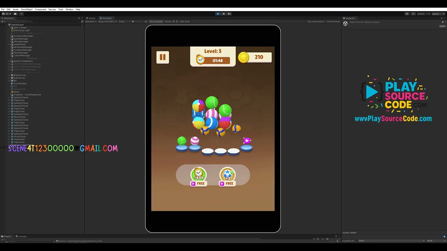Open the Play Unfocused dropdown

pos(316,22)
